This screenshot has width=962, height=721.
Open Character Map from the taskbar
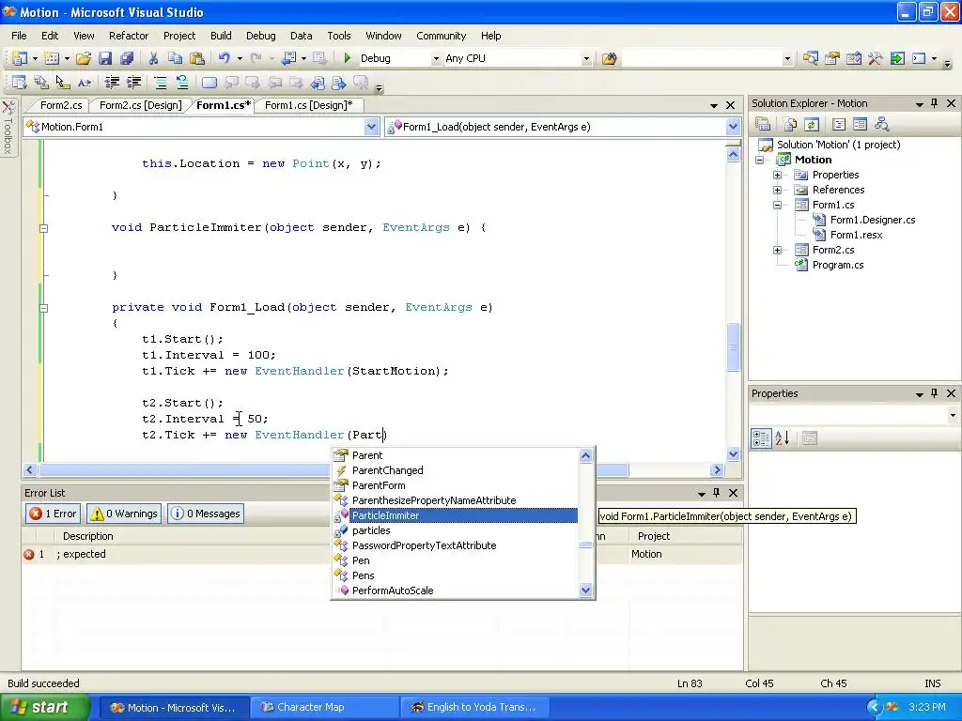pos(325,707)
